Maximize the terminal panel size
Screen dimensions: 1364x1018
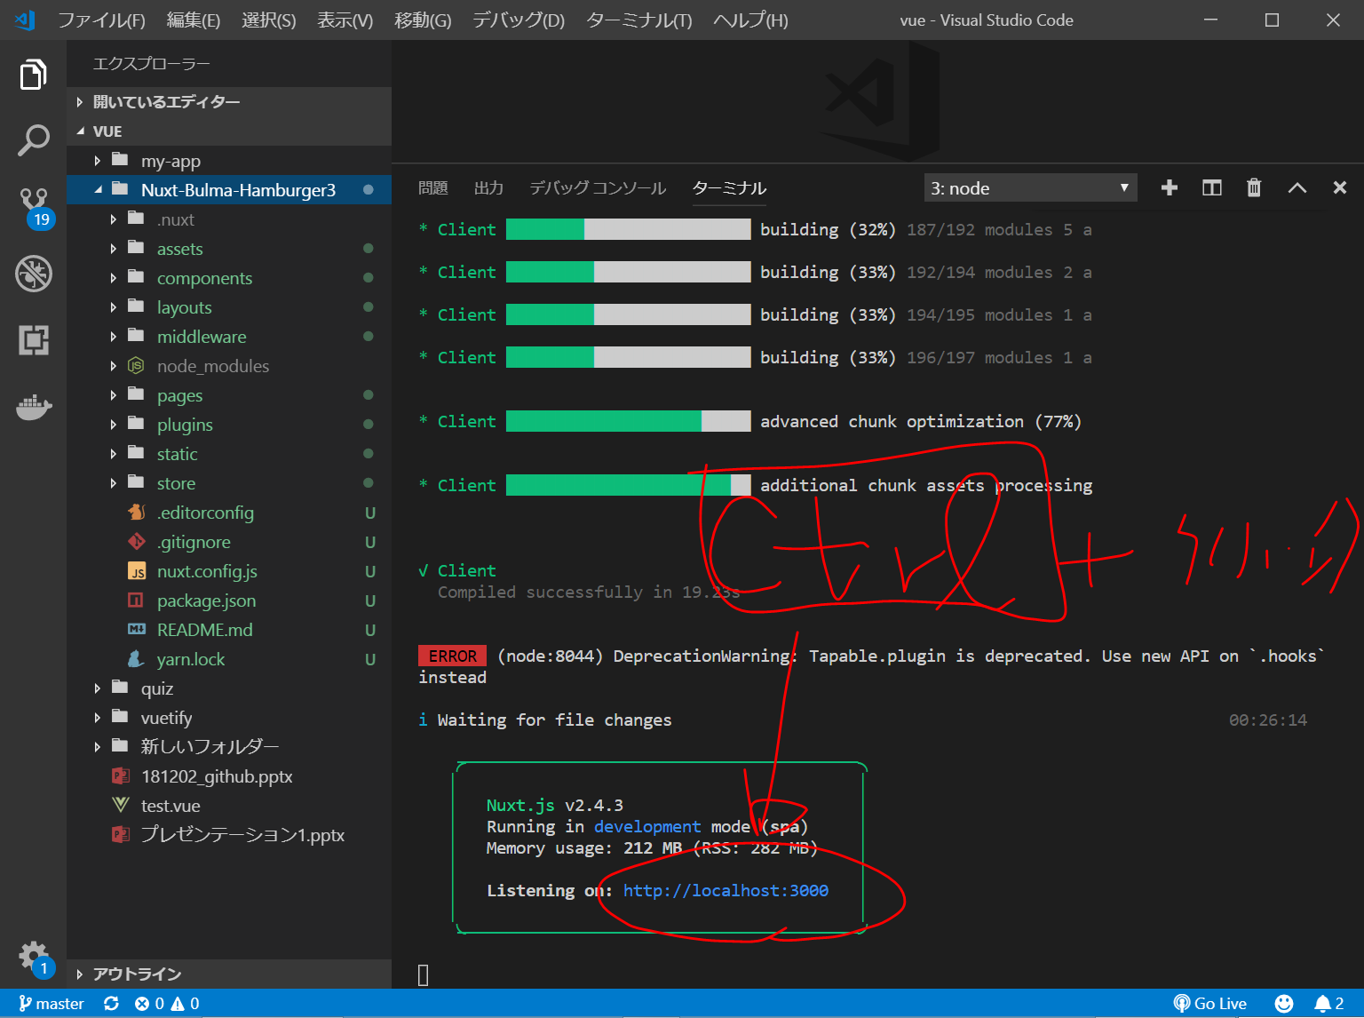click(1297, 187)
